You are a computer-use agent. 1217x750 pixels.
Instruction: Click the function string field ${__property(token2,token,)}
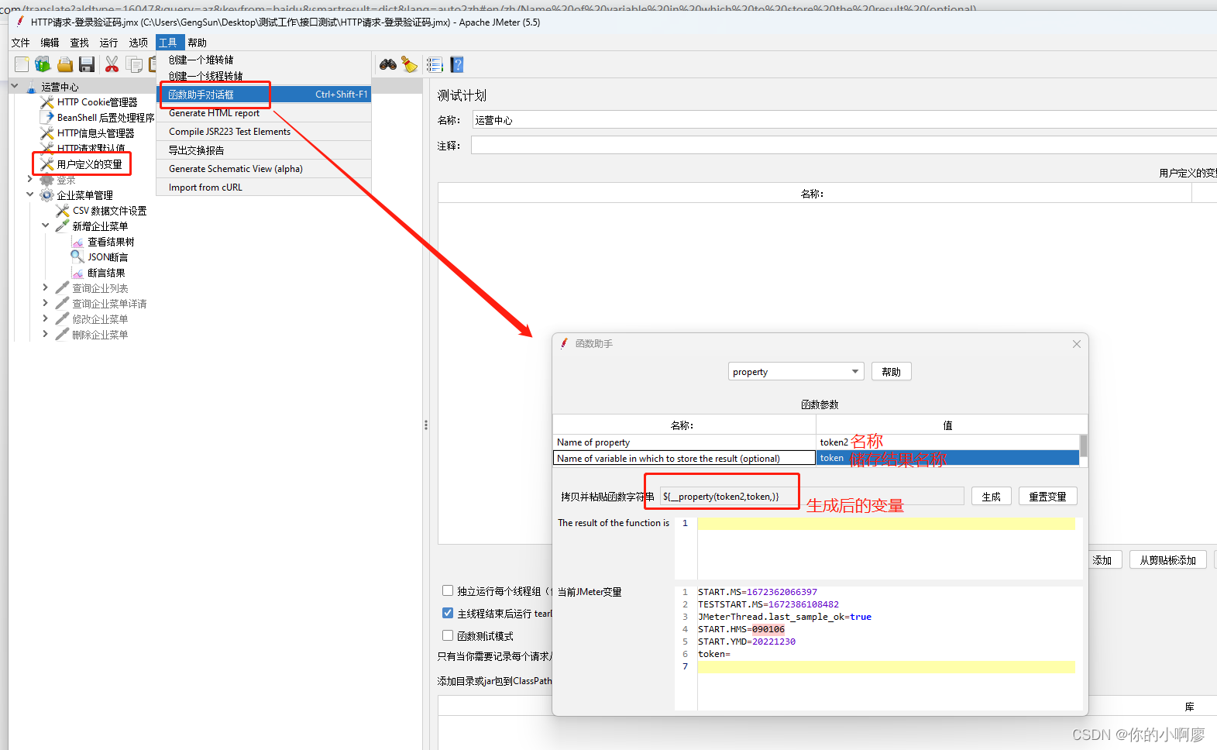(x=812, y=497)
